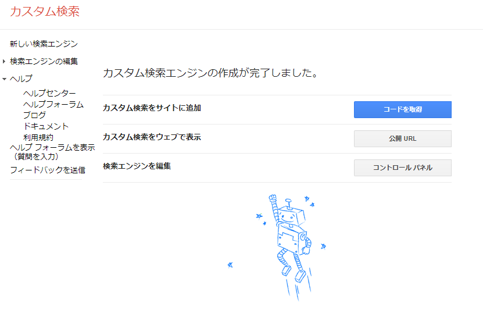This screenshot has width=483, height=313.
Task: Open the 利用規約 link
Action: click(38, 137)
